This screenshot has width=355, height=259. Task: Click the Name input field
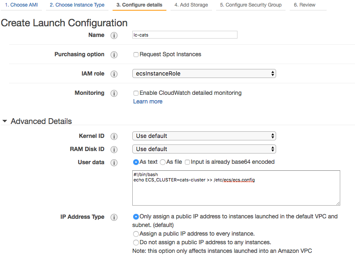(185, 35)
